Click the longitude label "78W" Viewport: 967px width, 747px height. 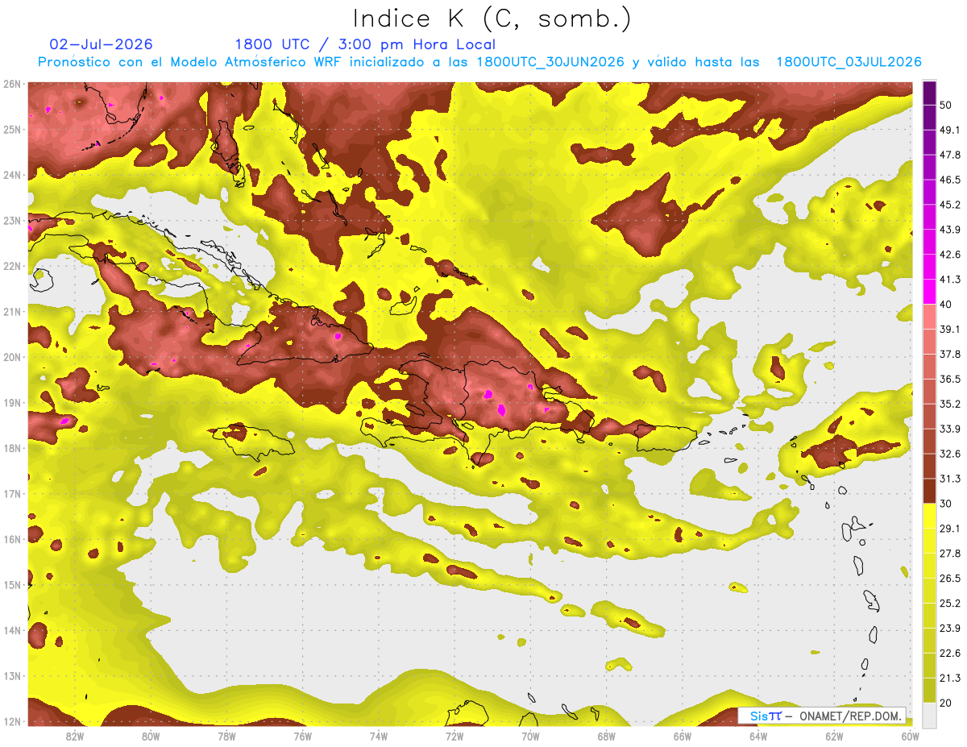tap(226, 736)
